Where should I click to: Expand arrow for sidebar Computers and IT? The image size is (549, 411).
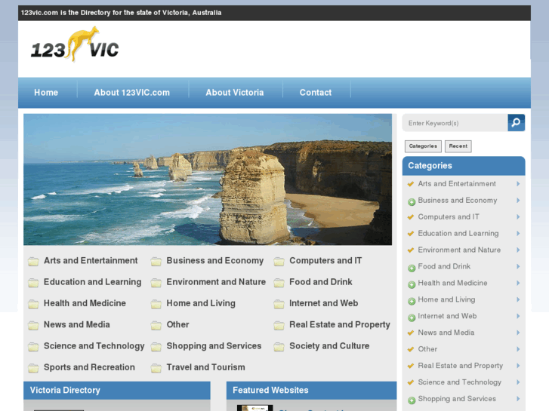(518, 217)
